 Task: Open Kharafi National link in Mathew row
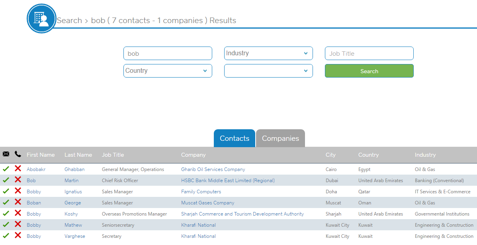point(198,225)
